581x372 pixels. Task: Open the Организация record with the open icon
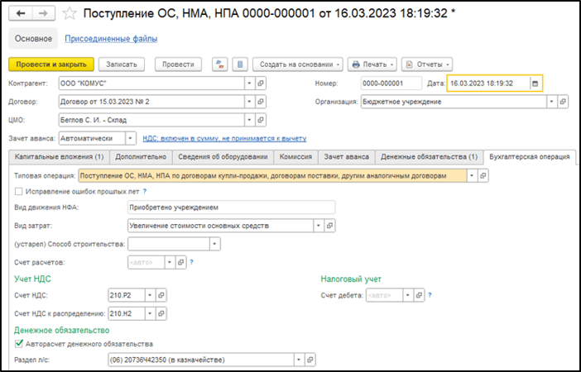pos(564,102)
